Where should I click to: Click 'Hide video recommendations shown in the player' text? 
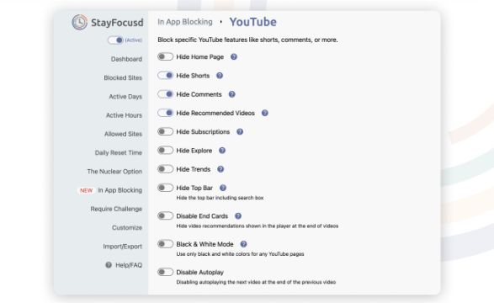pyautogui.click(x=257, y=226)
